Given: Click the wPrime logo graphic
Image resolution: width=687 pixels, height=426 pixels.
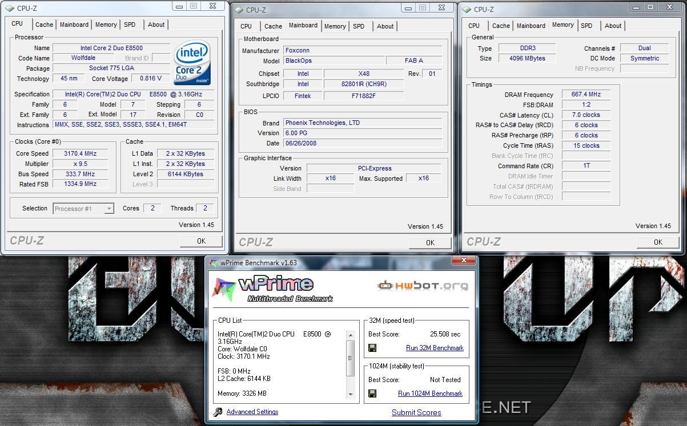Looking at the screenshot, I should [x=272, y=289].
